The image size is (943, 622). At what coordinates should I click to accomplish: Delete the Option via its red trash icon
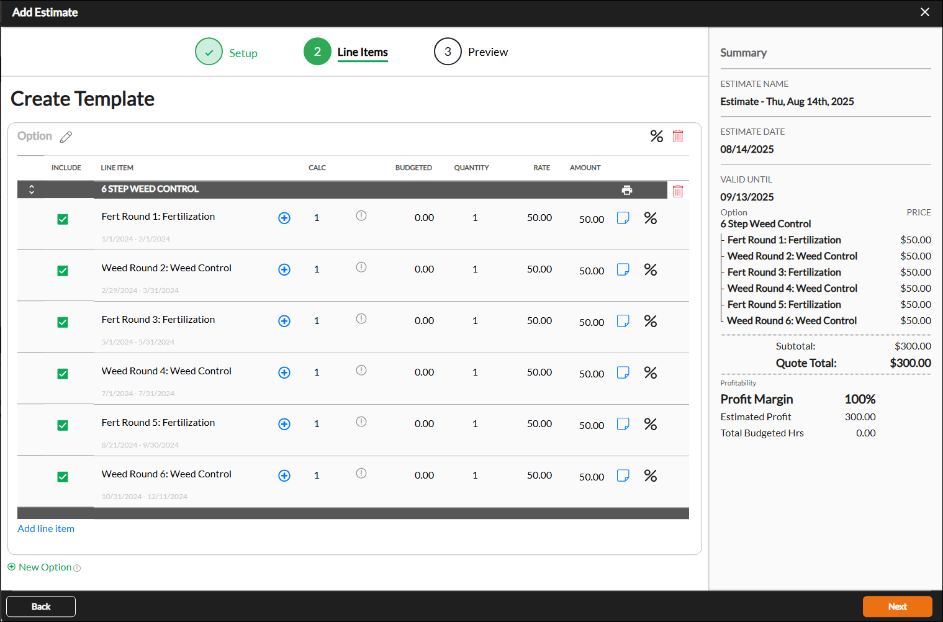677,136
